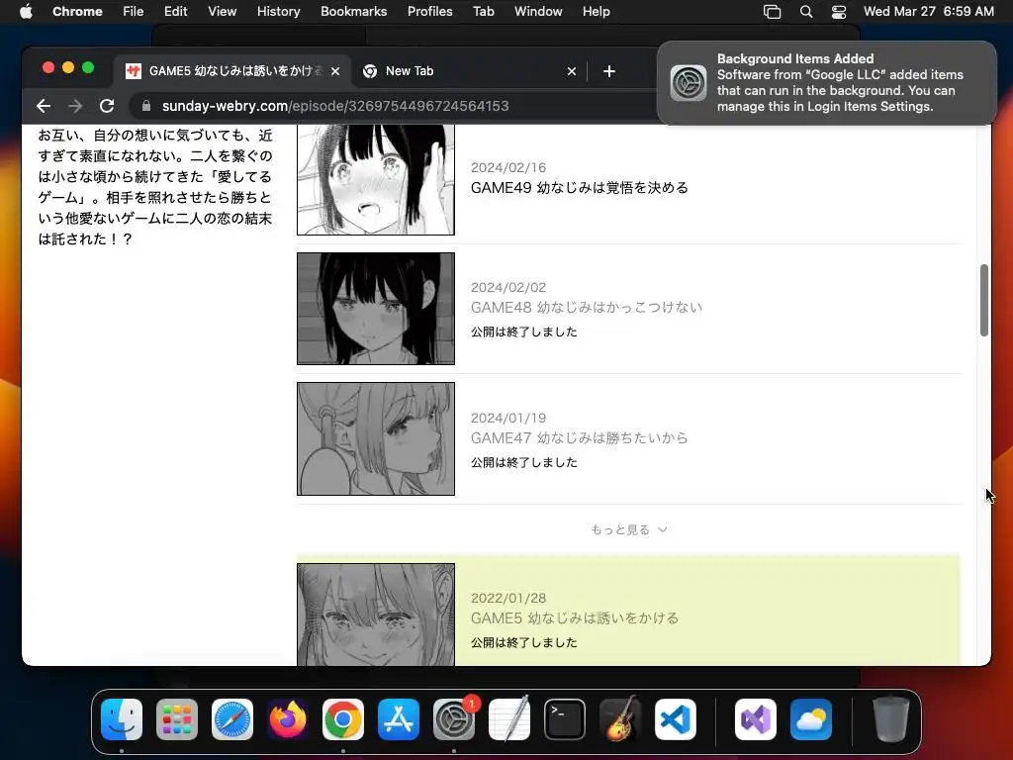Click 公開は終了しました under GAME48
The width and height of the screenshot is (1013, 760).
tap(524, 332)
